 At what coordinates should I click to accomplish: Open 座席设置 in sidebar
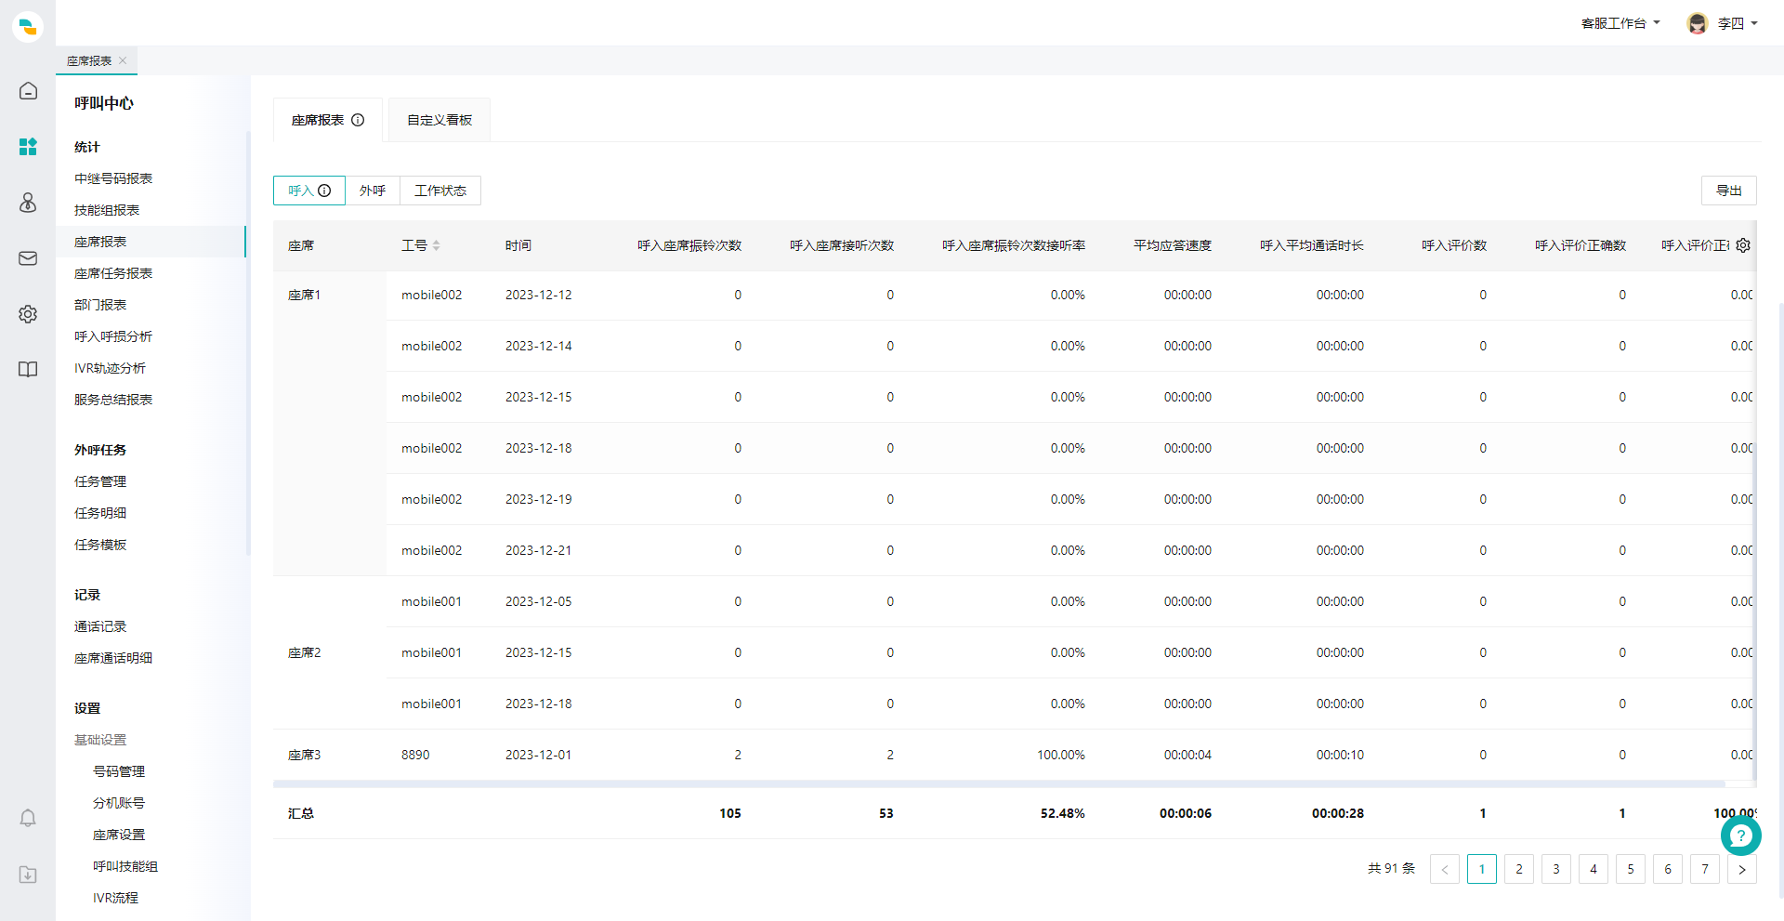coord(119,835)
